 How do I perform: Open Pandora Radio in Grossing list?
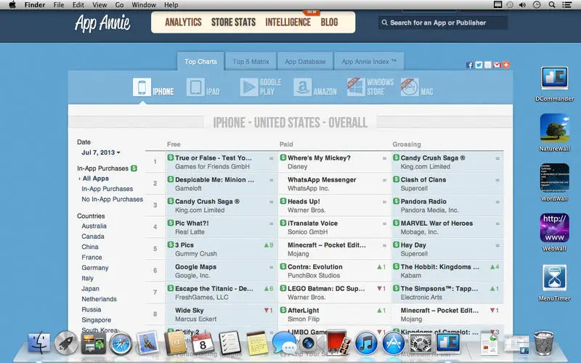tap(423, 202)
